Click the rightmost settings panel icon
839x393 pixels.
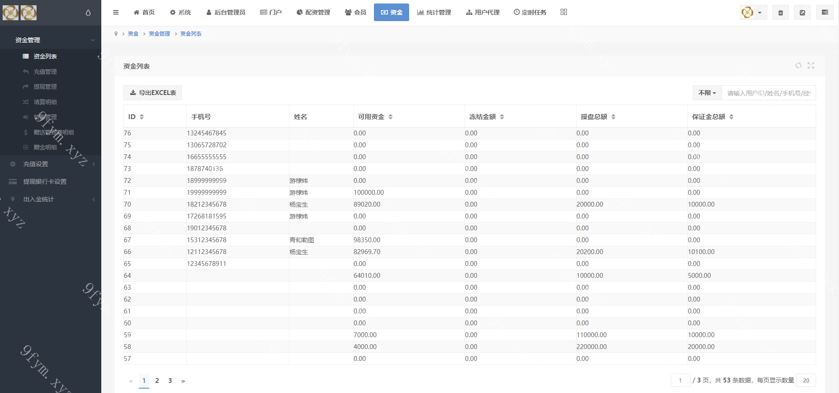click(824, 12)
